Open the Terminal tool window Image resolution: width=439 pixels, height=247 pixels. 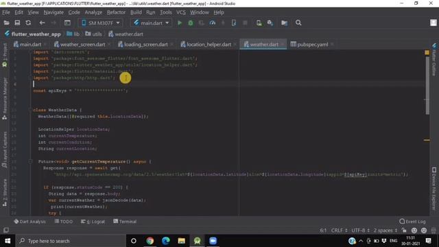[125, 222]
